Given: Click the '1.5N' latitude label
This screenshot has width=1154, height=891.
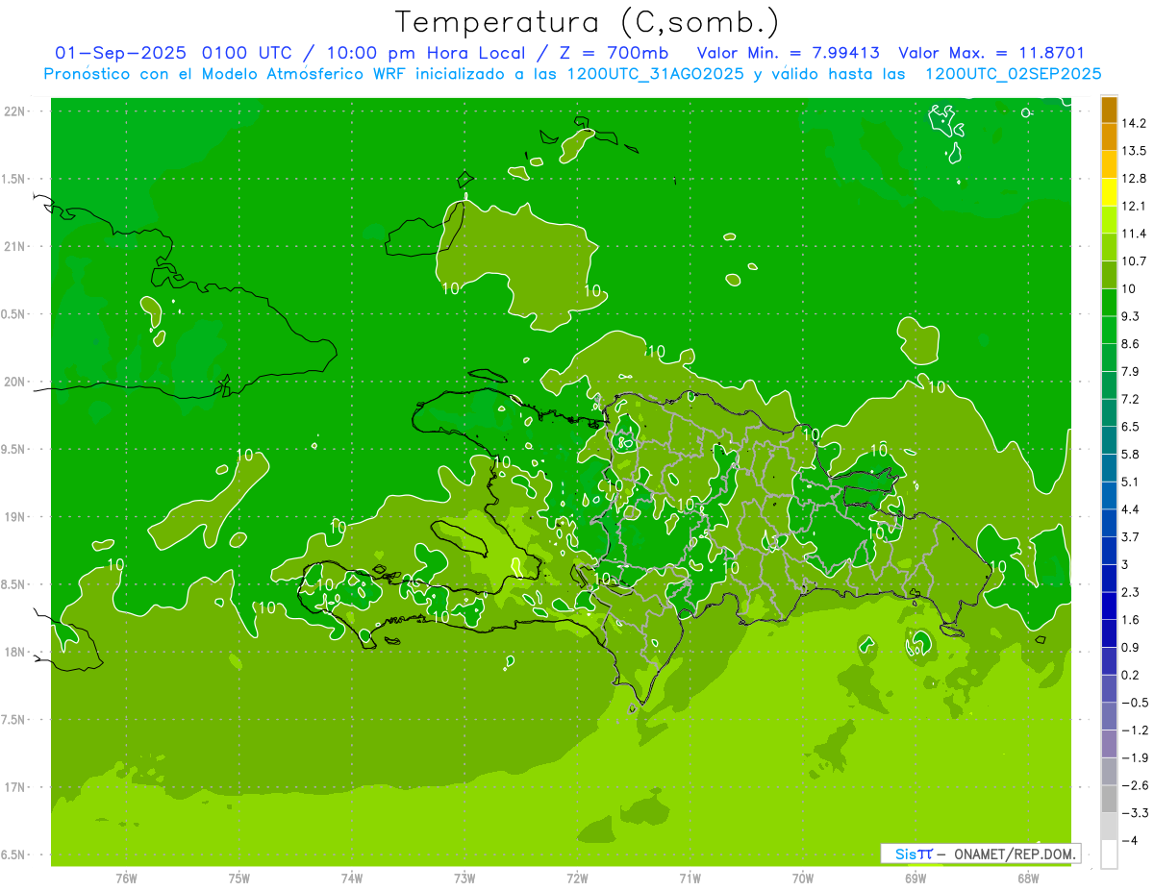Looking at the screenshot, I should click(13, 179).
